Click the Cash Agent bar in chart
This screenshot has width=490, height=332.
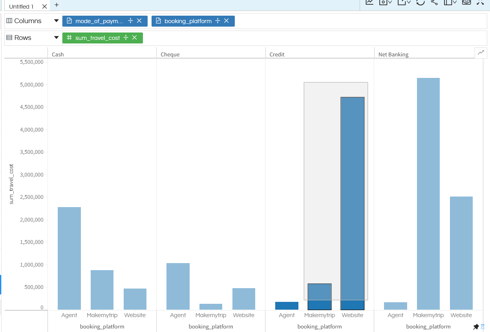point(69,258)
